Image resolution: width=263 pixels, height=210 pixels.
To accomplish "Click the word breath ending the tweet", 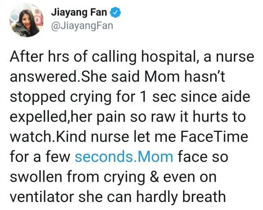I will [204, 197].
